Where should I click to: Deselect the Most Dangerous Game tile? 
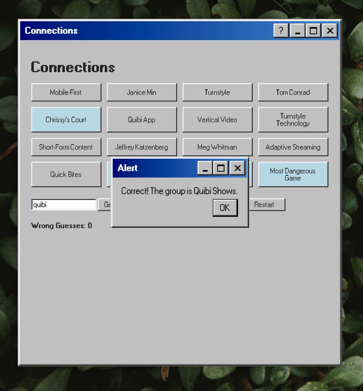point(293,174)
